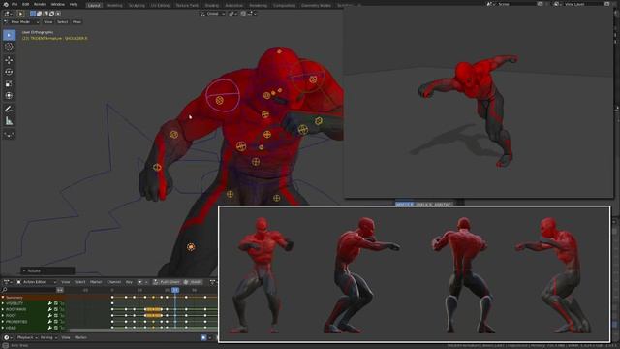Switch to the Sculpting workspace tab
Screen dimensions: 620x349
(x=137, y=5)
